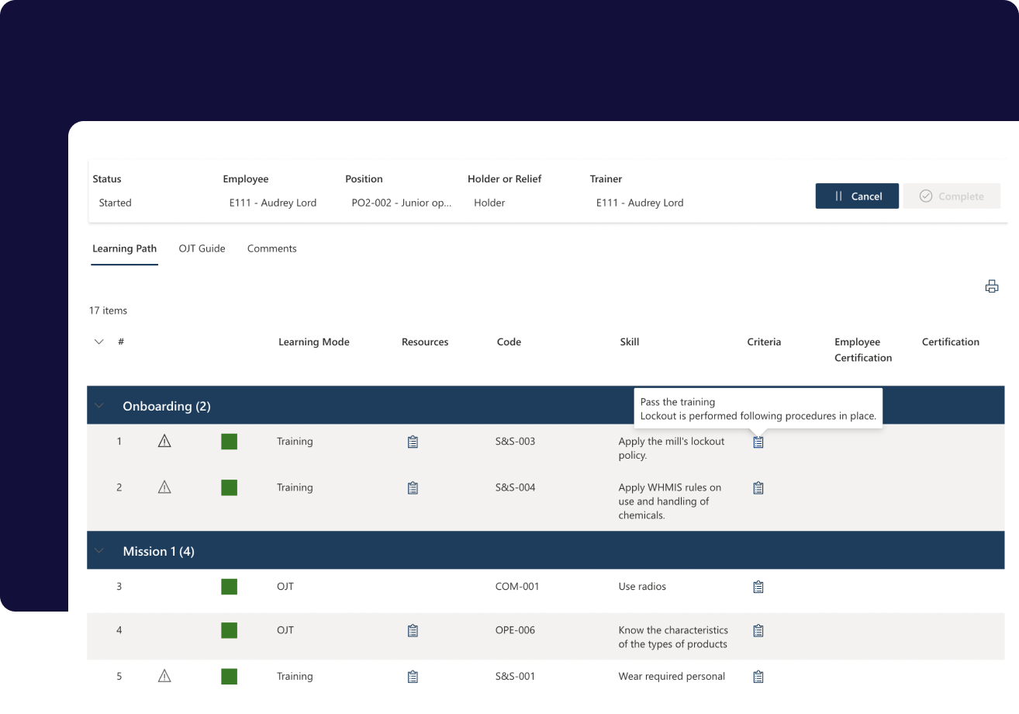Click the Cancel button
1019x714 pixels.
click(857, 196)
